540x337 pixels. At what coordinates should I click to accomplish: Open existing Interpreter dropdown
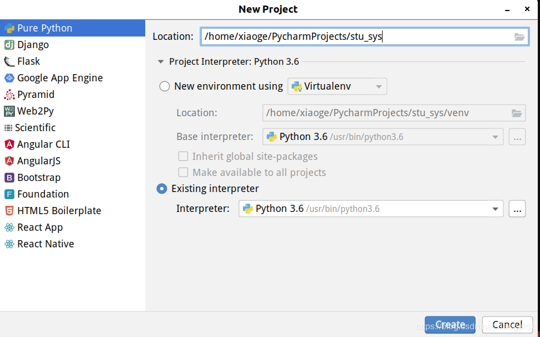(x=371, y=209)
